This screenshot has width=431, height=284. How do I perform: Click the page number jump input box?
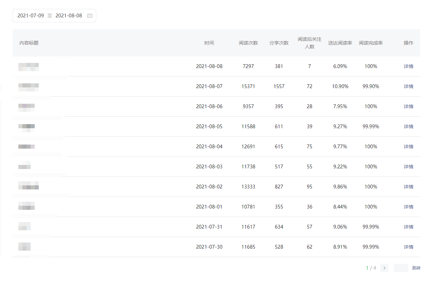[401, 268]
